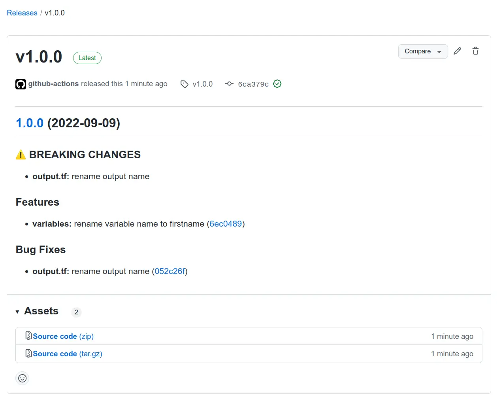This screenshot has height=399, width=497.
Task: Click the verified checkmark badge
Action: coord(277,84)
